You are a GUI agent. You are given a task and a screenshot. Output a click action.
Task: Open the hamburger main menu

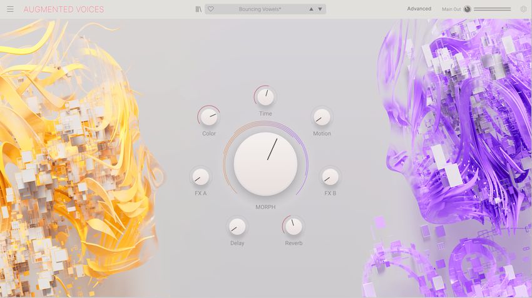pos(10,9)
